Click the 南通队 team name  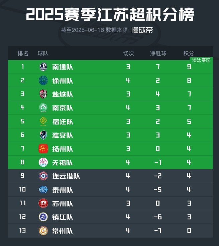pos(63,67)
